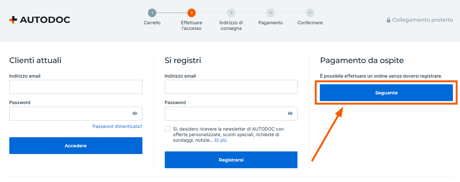
Task: Expand newsletter details via Di più
Action: [x=220, y=140]
